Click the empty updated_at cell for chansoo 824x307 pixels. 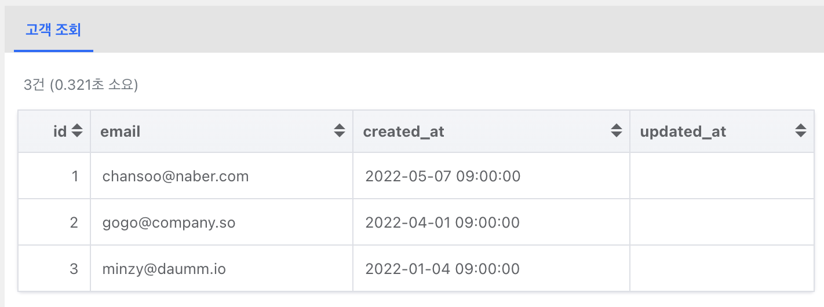(722, 176)
